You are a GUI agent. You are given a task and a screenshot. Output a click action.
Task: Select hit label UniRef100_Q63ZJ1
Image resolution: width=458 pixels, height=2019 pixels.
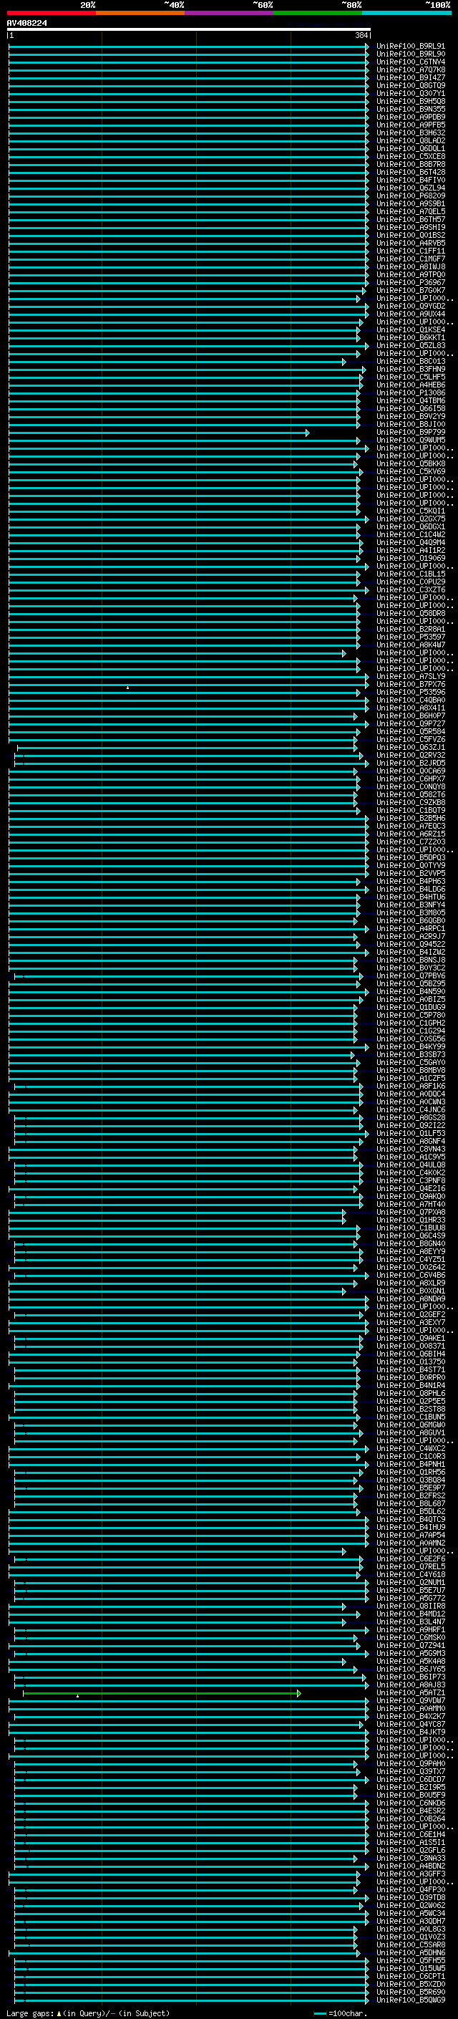point(411,748)
